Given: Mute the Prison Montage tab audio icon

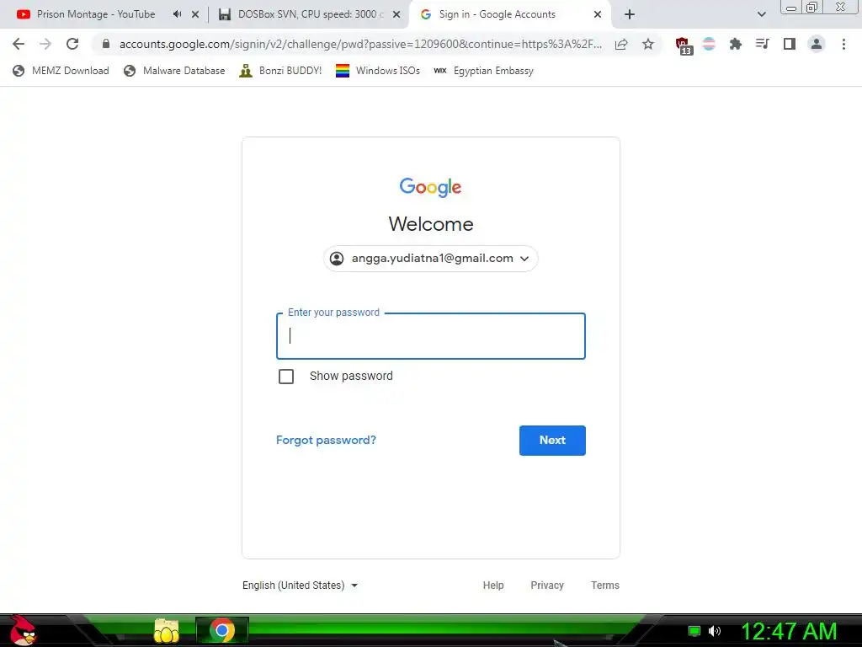Looking at the screenshot, I should coord(177,14).
